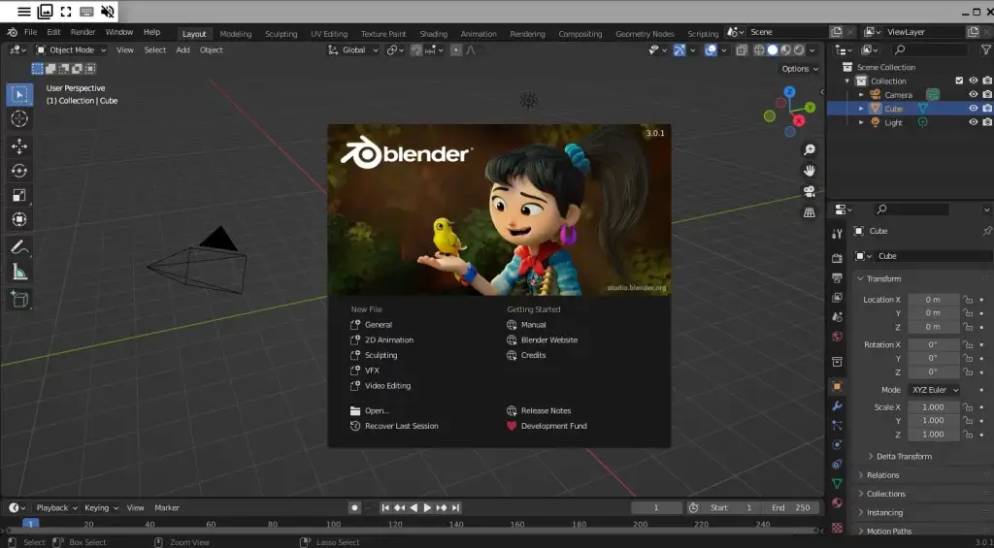
Task: Click the End frame field showing 250
Action: [791, 507]
